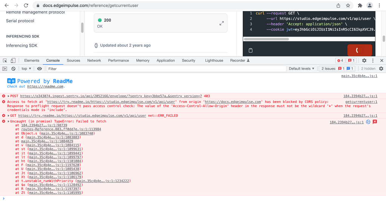
Task: Open Serial protocol sidebar page
Action: (20, 21)
